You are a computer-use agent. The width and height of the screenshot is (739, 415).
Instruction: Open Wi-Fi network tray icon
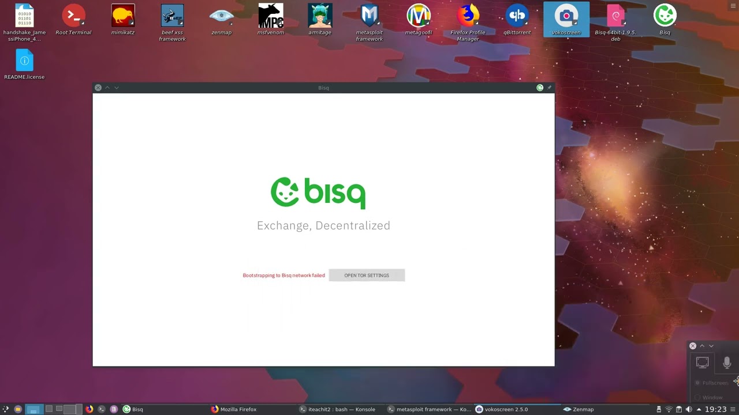669,409
